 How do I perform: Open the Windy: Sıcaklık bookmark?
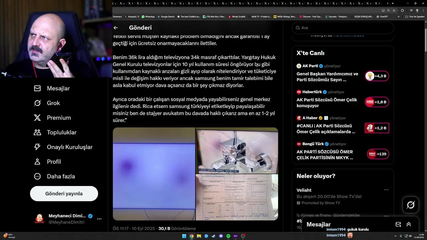tap(237, 16)
